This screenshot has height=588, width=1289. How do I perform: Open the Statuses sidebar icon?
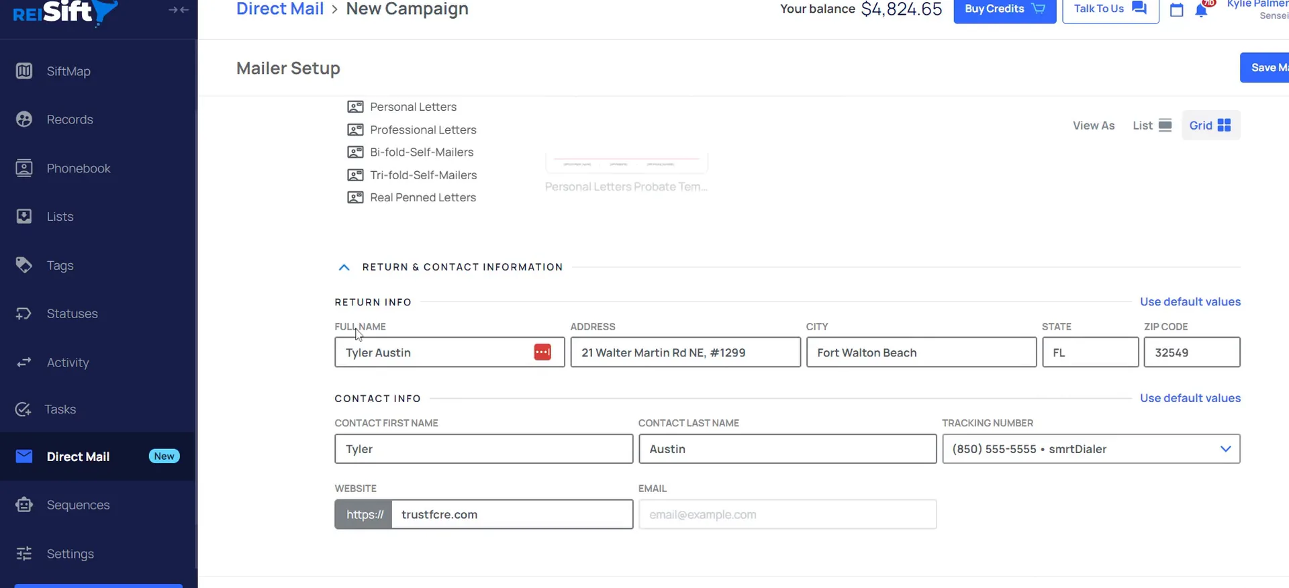tap(24, 313)
